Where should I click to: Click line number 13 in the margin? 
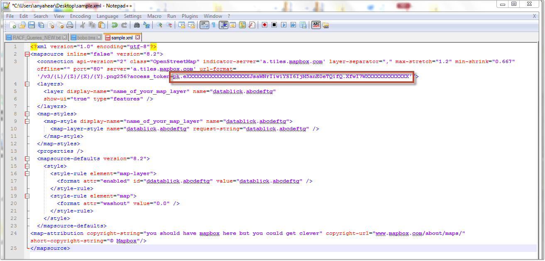click(x=15, y=151)
